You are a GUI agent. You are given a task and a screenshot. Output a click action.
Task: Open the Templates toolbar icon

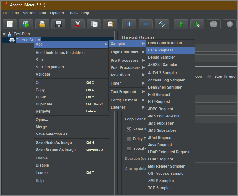point(26,24)
